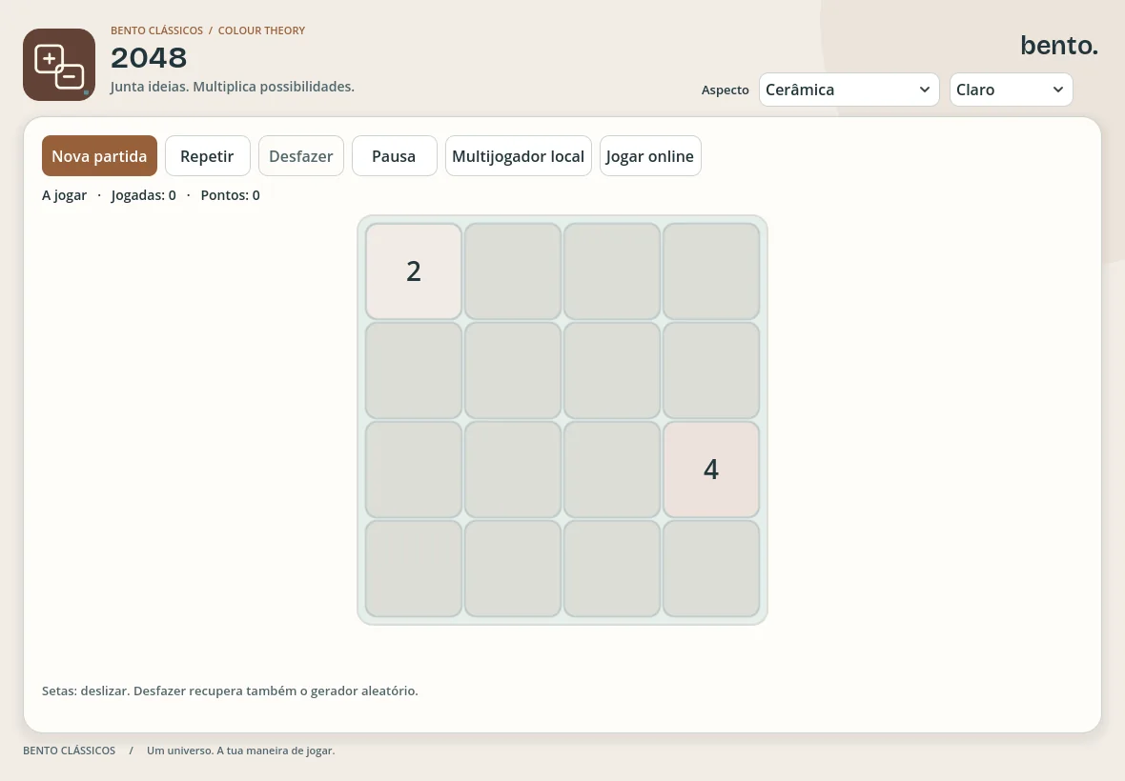Screen dimensions: 1125x781
Task: Click the COLOUR THEORY breadcrumb
Action: 261,30
